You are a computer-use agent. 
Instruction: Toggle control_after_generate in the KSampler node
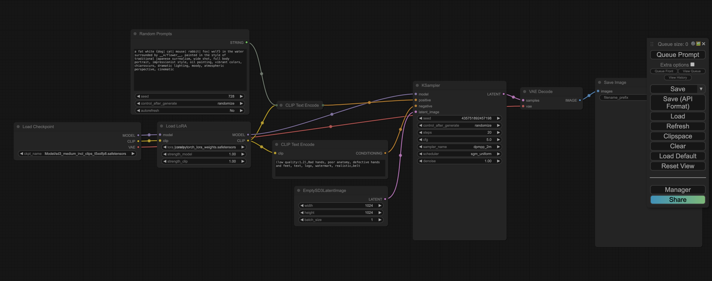tap(459, 126)
